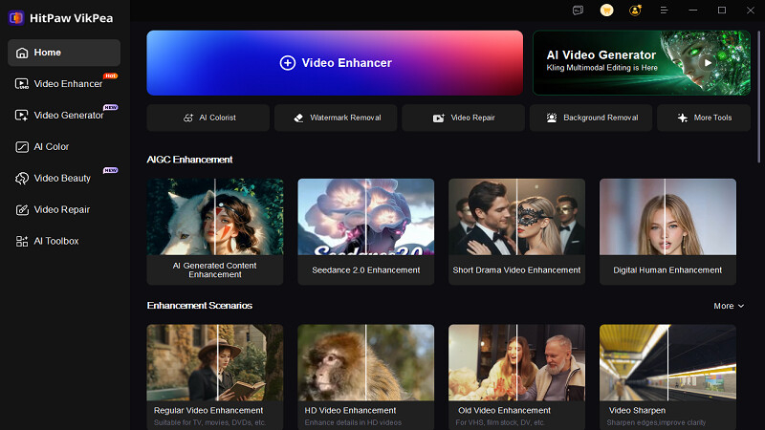765x430 pixels.
Task: Click the Watermark Removal eraser icon
Action: point(298,118)
